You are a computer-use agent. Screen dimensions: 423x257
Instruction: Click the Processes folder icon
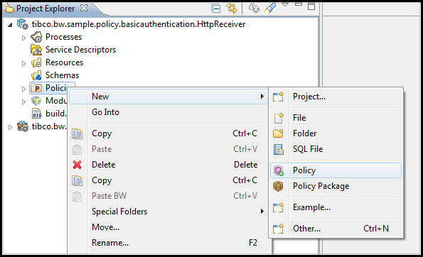(36, 37)
